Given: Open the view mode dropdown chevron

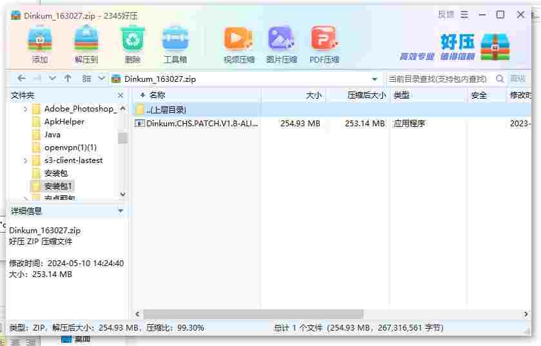Looking at the screenshot, I should [101, 79].
